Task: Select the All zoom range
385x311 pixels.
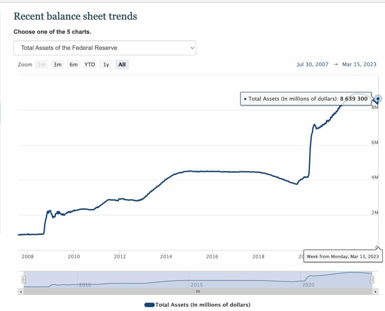Action: click(122, 65)
